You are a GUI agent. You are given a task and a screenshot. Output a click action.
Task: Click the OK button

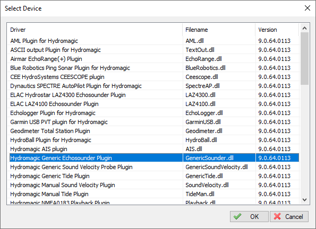pyautogui.click(x=249, y=216)
